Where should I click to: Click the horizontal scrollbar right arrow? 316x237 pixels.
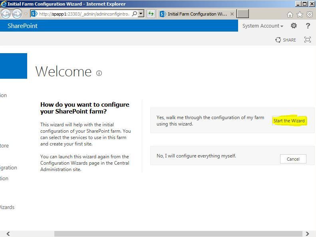(x=307, y=234)
